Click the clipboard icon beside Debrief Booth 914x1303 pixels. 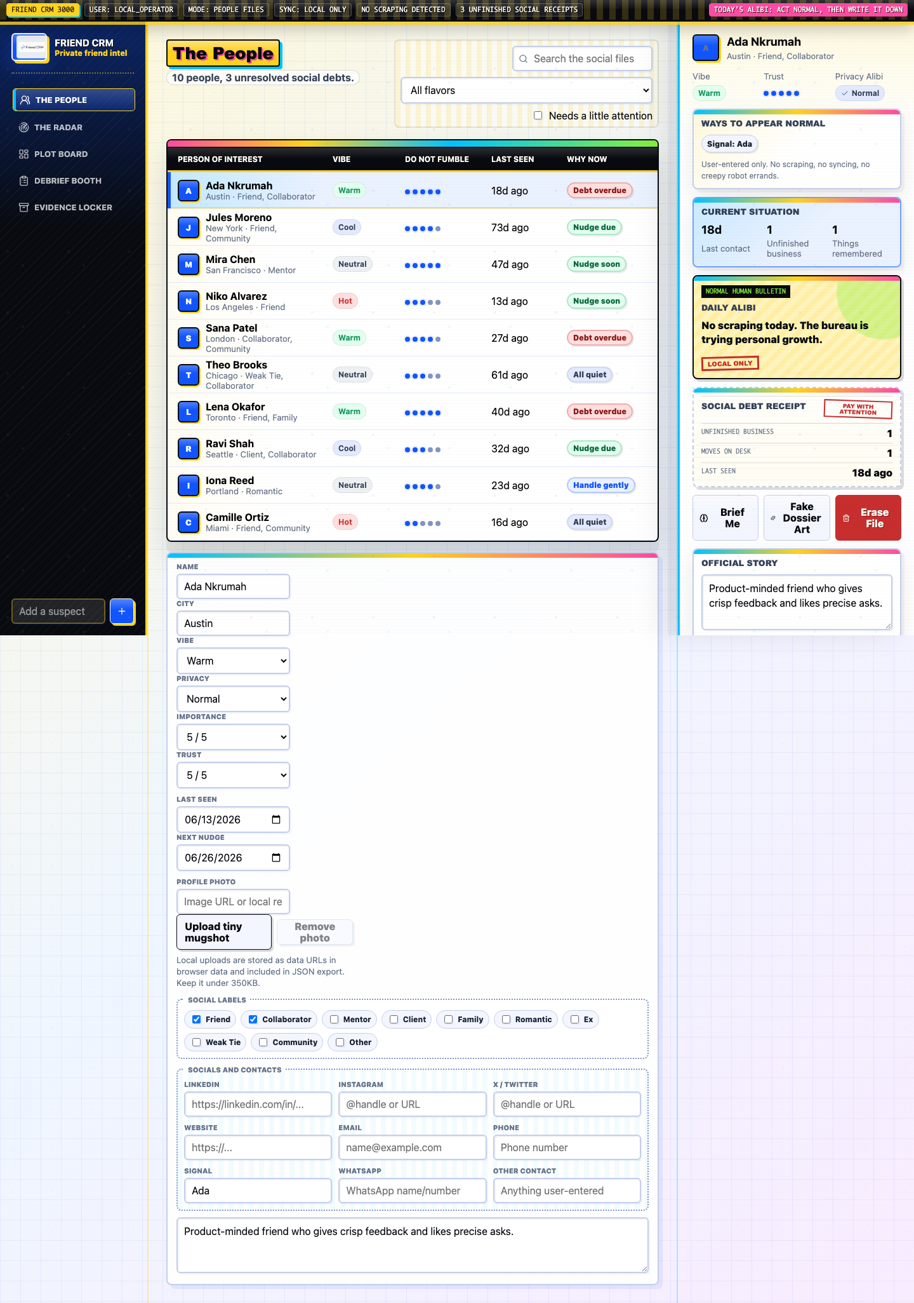coord(24,180)
